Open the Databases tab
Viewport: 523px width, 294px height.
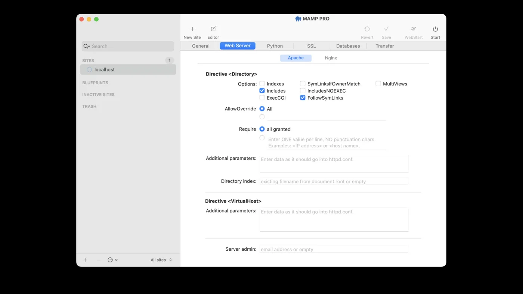click(x=348, y=46)
